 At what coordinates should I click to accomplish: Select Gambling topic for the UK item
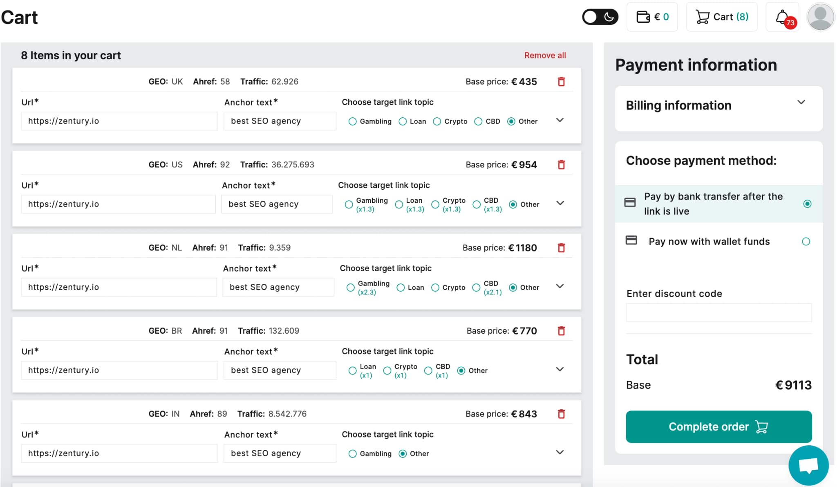click(352, 121)
